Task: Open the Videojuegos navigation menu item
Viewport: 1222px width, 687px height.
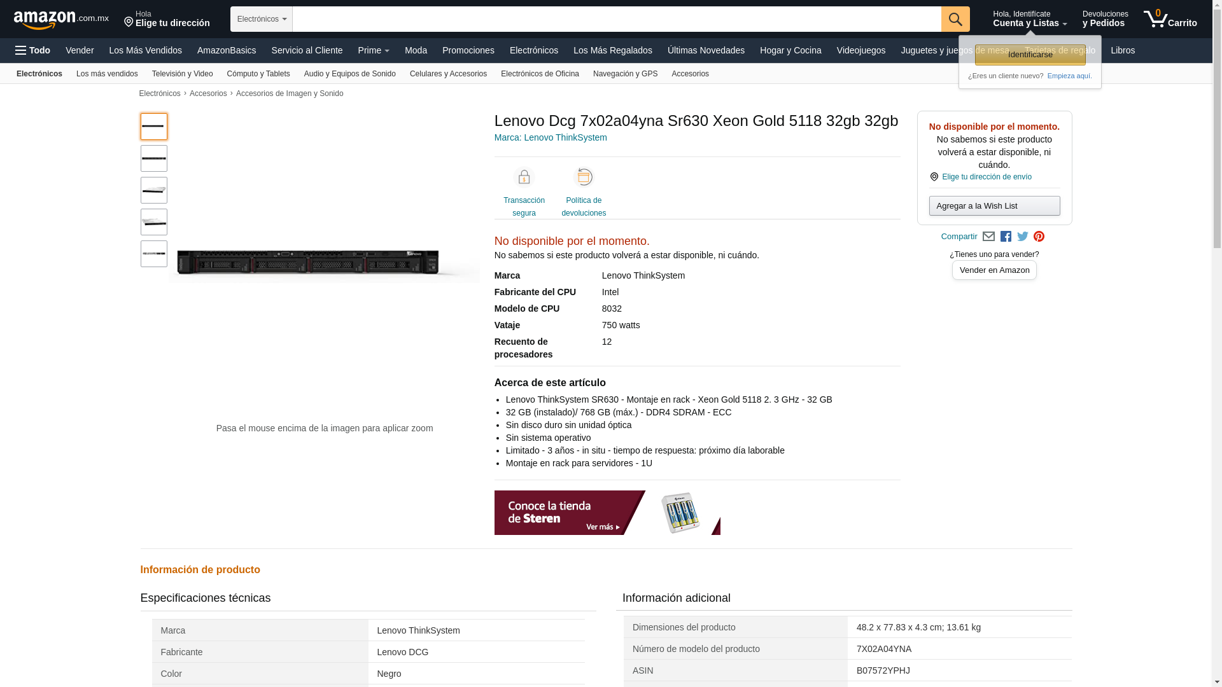Action: coord(860,50)
